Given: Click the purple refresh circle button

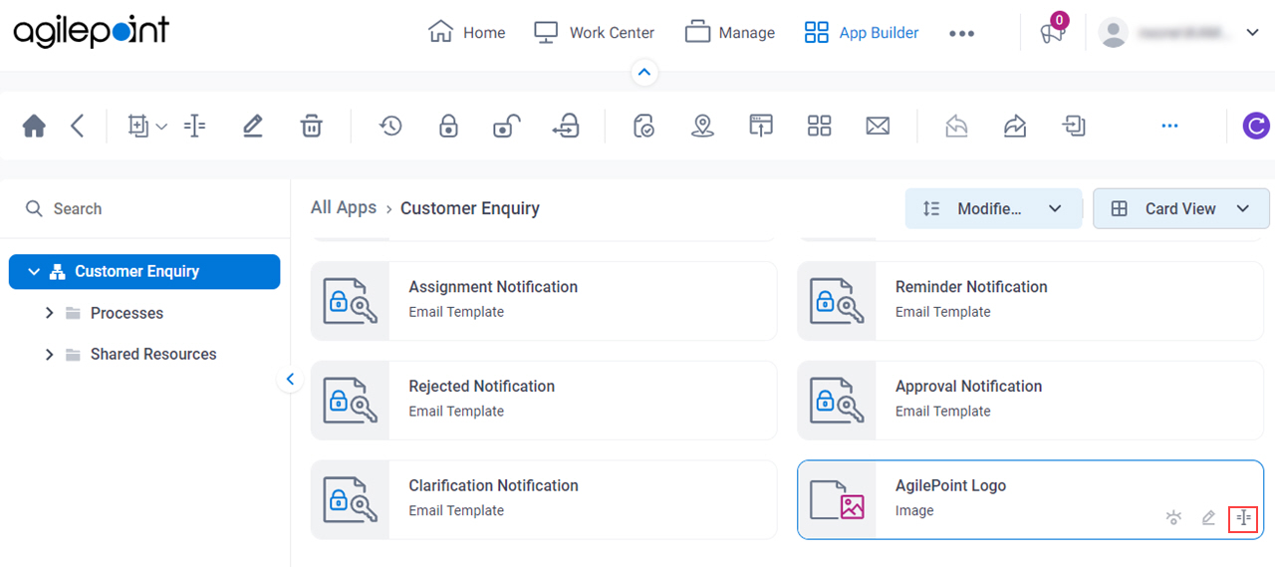Looking at the screenshot, I should tap(1256, 126).
